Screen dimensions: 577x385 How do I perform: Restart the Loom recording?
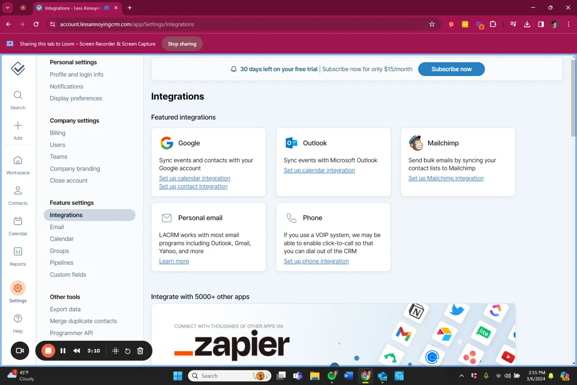(127, 351)
